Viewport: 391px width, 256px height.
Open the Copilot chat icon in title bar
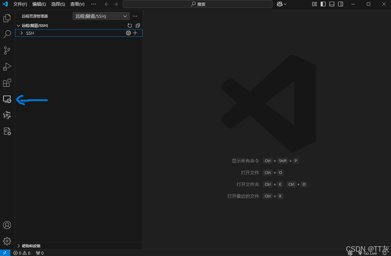279,4
